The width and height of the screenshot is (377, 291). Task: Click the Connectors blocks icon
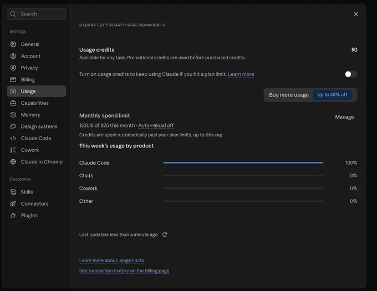click(13, 204)
